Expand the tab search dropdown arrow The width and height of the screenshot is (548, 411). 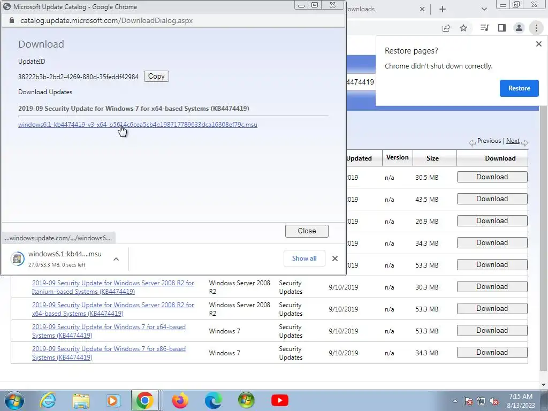(484, 9)
